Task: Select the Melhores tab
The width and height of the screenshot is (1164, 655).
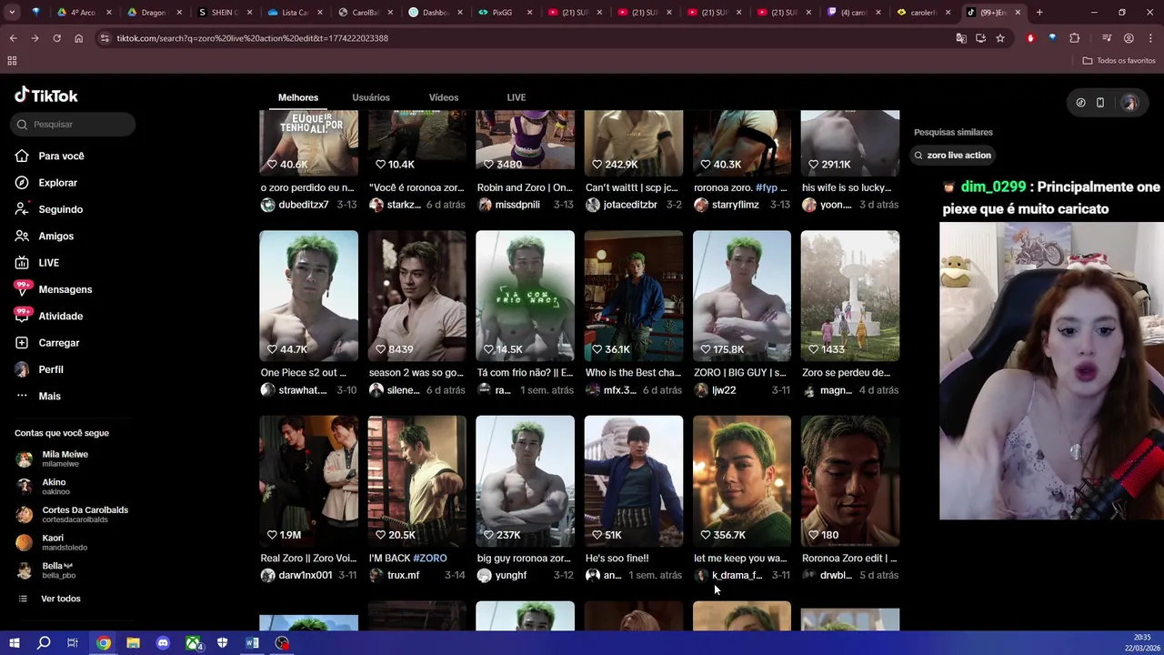Action: [x=298, y=97]
